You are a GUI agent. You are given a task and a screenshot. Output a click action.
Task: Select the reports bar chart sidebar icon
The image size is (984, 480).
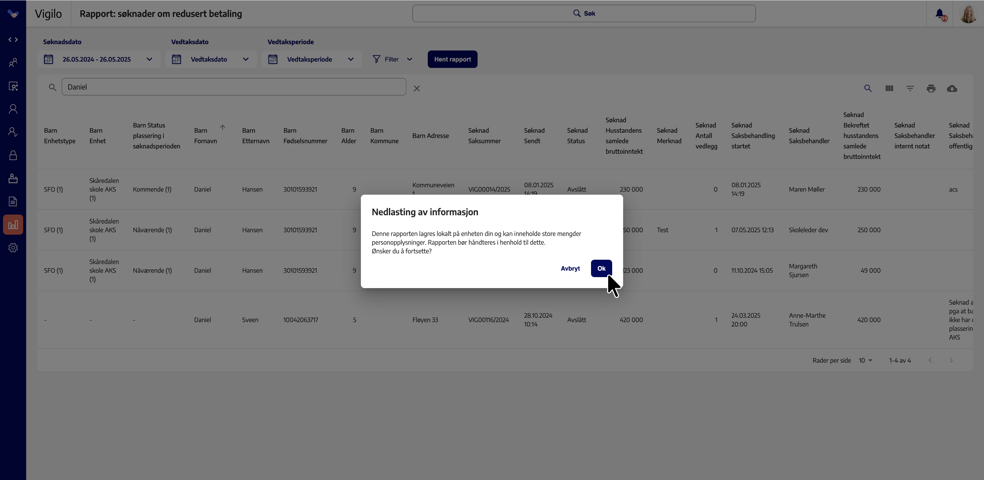pos(13,225)
